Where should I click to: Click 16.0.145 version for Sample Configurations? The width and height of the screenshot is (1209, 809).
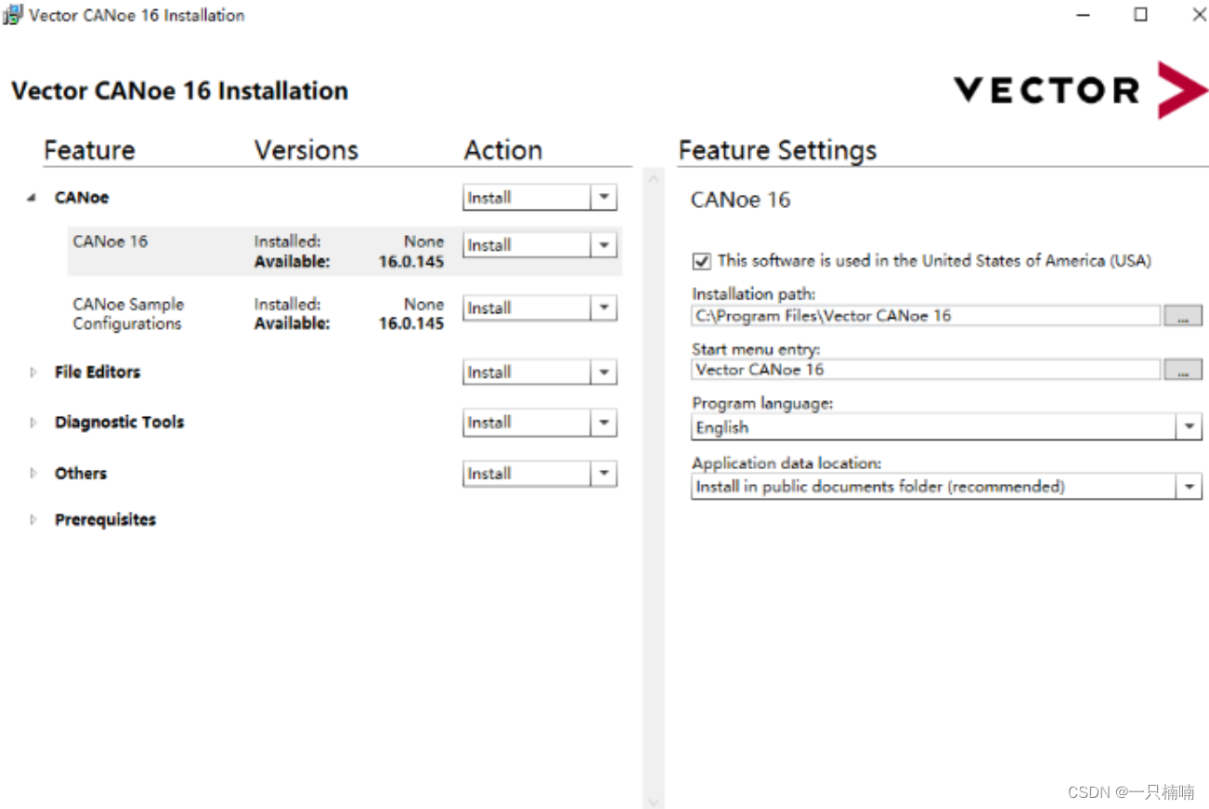coord(410,323)
